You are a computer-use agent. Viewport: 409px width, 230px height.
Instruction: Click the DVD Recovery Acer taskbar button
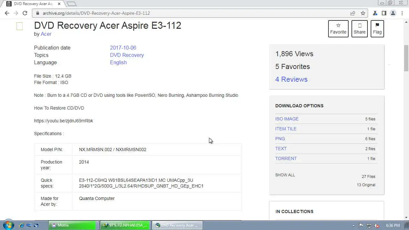coord(177,225)
